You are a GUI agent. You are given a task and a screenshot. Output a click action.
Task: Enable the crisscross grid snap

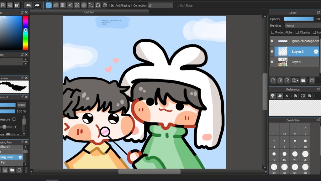[62, 5]
